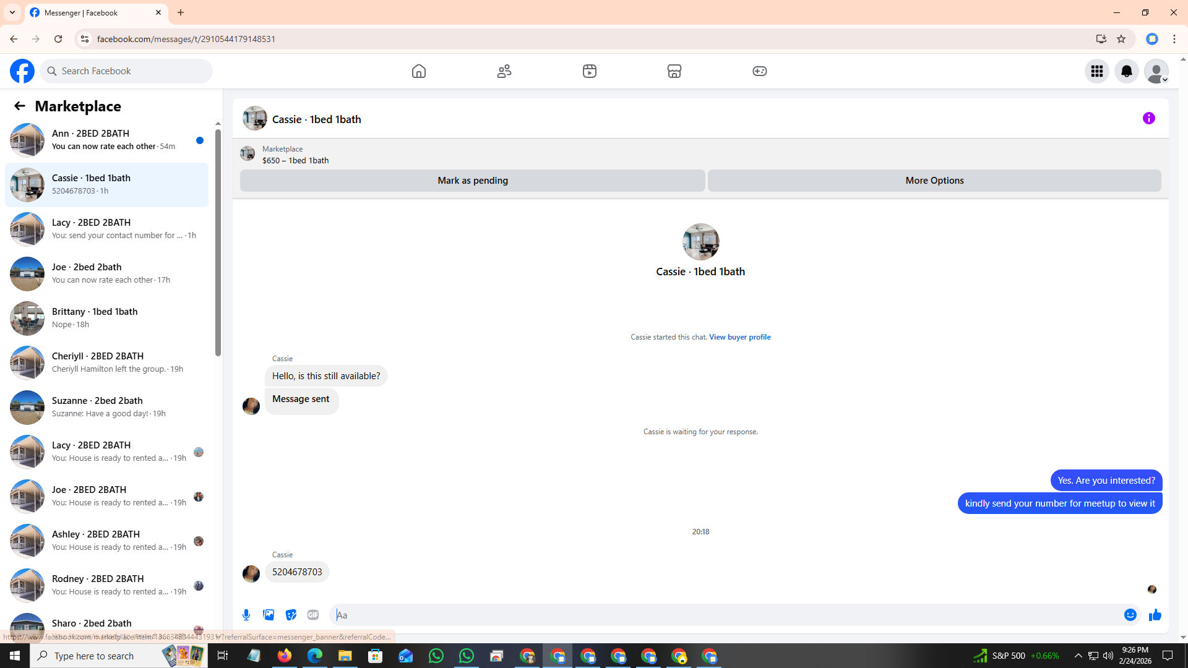Go back from Marketplace chats list
Viewport: 1188px width, 668px height.
click(x=20, y=106)
